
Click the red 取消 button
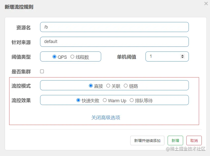point(194,140)
